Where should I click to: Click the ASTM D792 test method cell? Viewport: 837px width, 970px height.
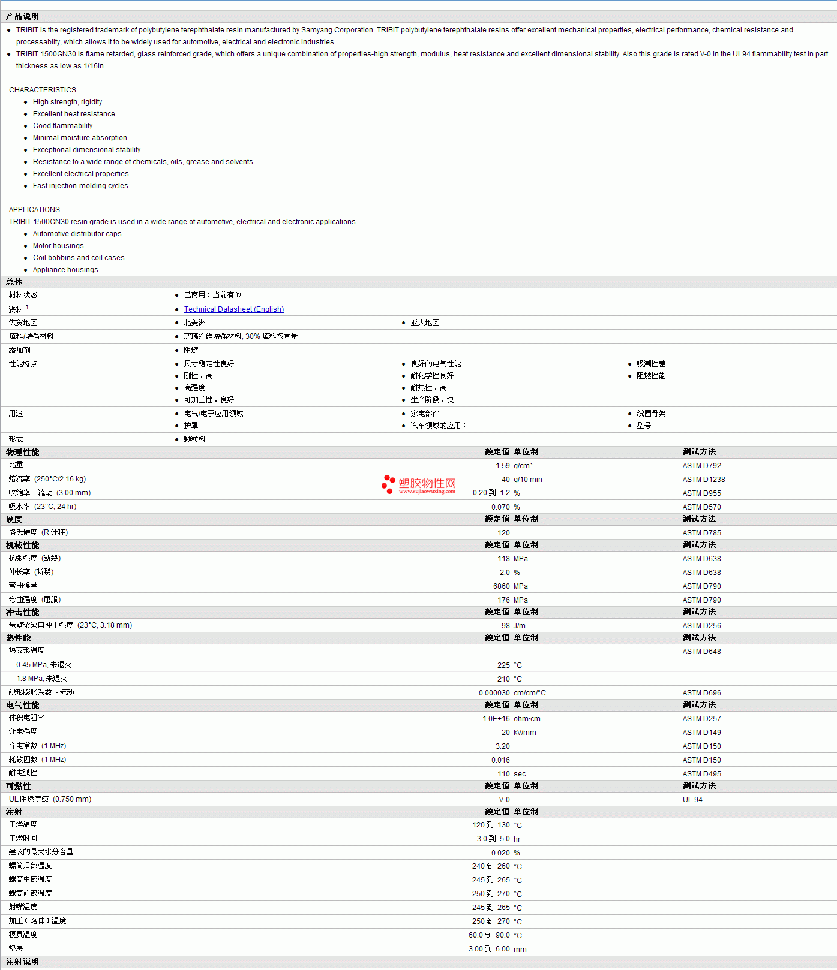(701, 466)
